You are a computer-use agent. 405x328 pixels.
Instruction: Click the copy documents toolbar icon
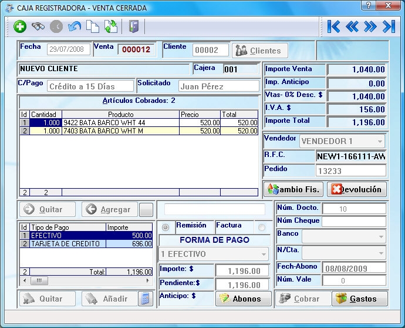[x=93, y=26]
